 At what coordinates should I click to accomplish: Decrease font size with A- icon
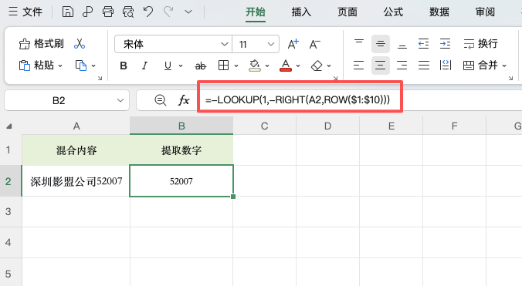tap(314, 44)
